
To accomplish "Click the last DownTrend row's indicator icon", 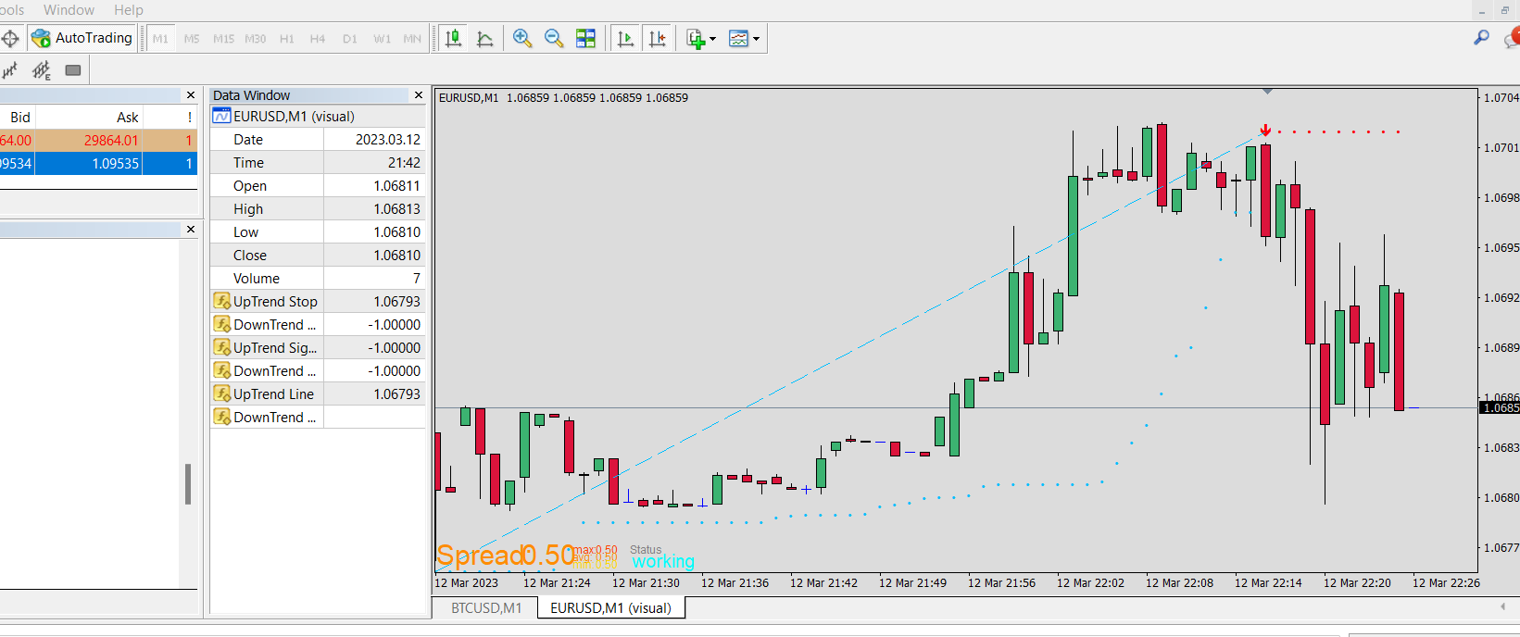I will click(x=222, y=417).
